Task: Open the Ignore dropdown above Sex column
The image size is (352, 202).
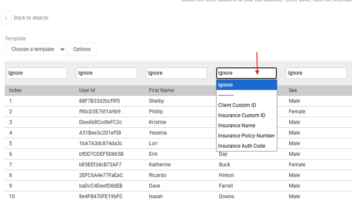Action: [316, 73]
